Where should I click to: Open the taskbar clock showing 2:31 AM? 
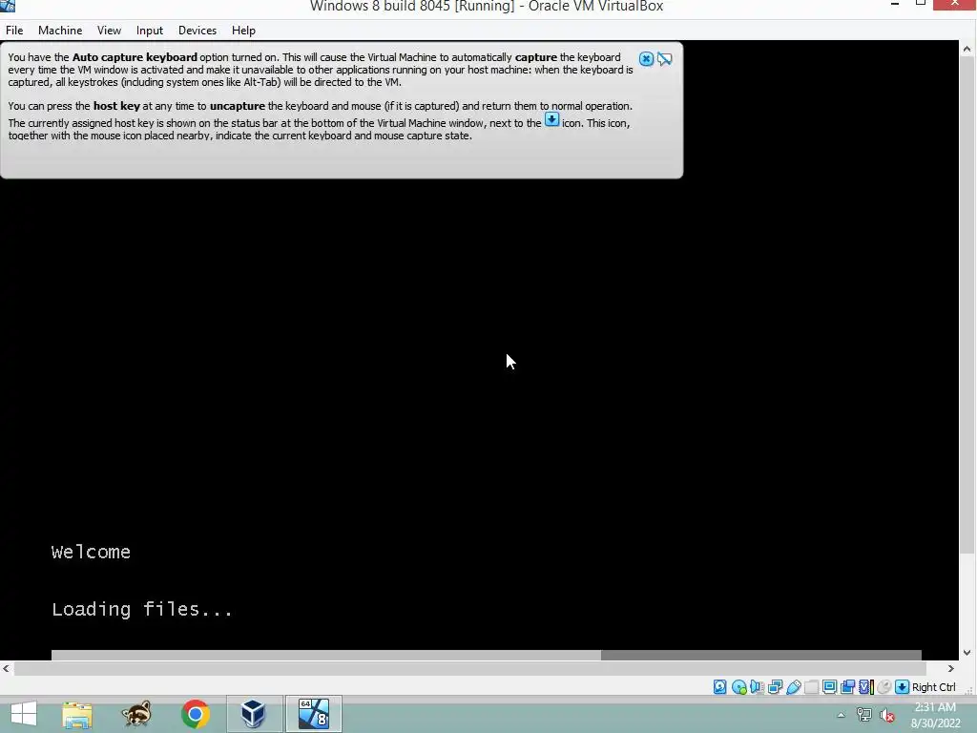pos(935,715)
